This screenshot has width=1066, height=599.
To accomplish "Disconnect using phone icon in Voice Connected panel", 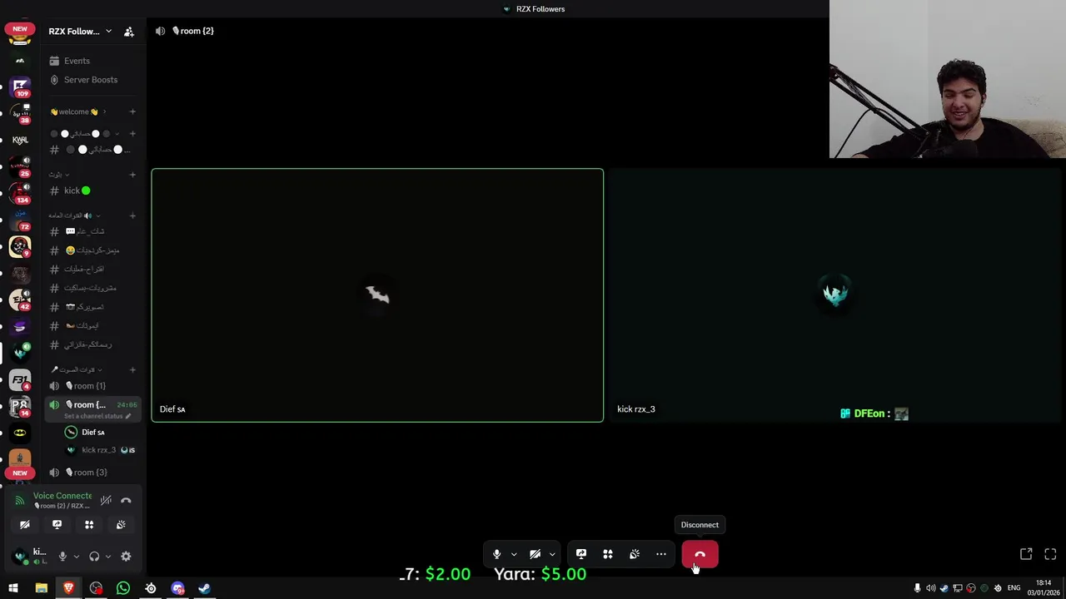I will tap(126, 500).
